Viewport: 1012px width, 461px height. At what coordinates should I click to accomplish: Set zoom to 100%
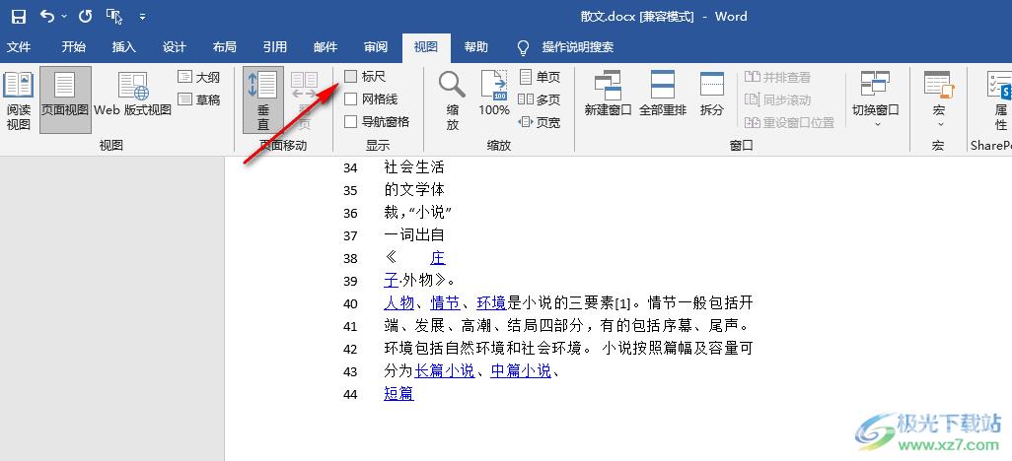pyautogui.click(x=494, y=95)
